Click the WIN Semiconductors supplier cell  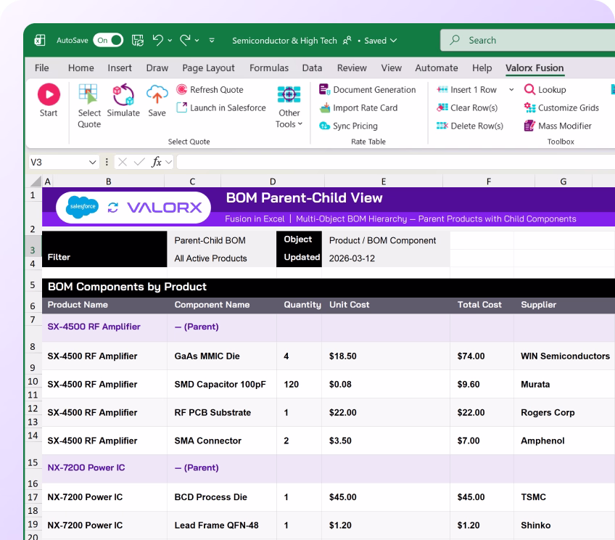[565, 356]
